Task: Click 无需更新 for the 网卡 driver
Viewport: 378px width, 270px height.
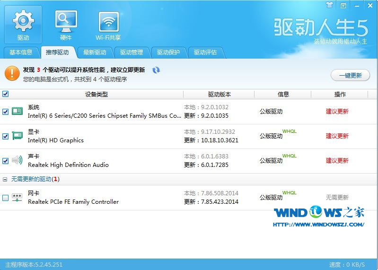Action: [337, 198]
